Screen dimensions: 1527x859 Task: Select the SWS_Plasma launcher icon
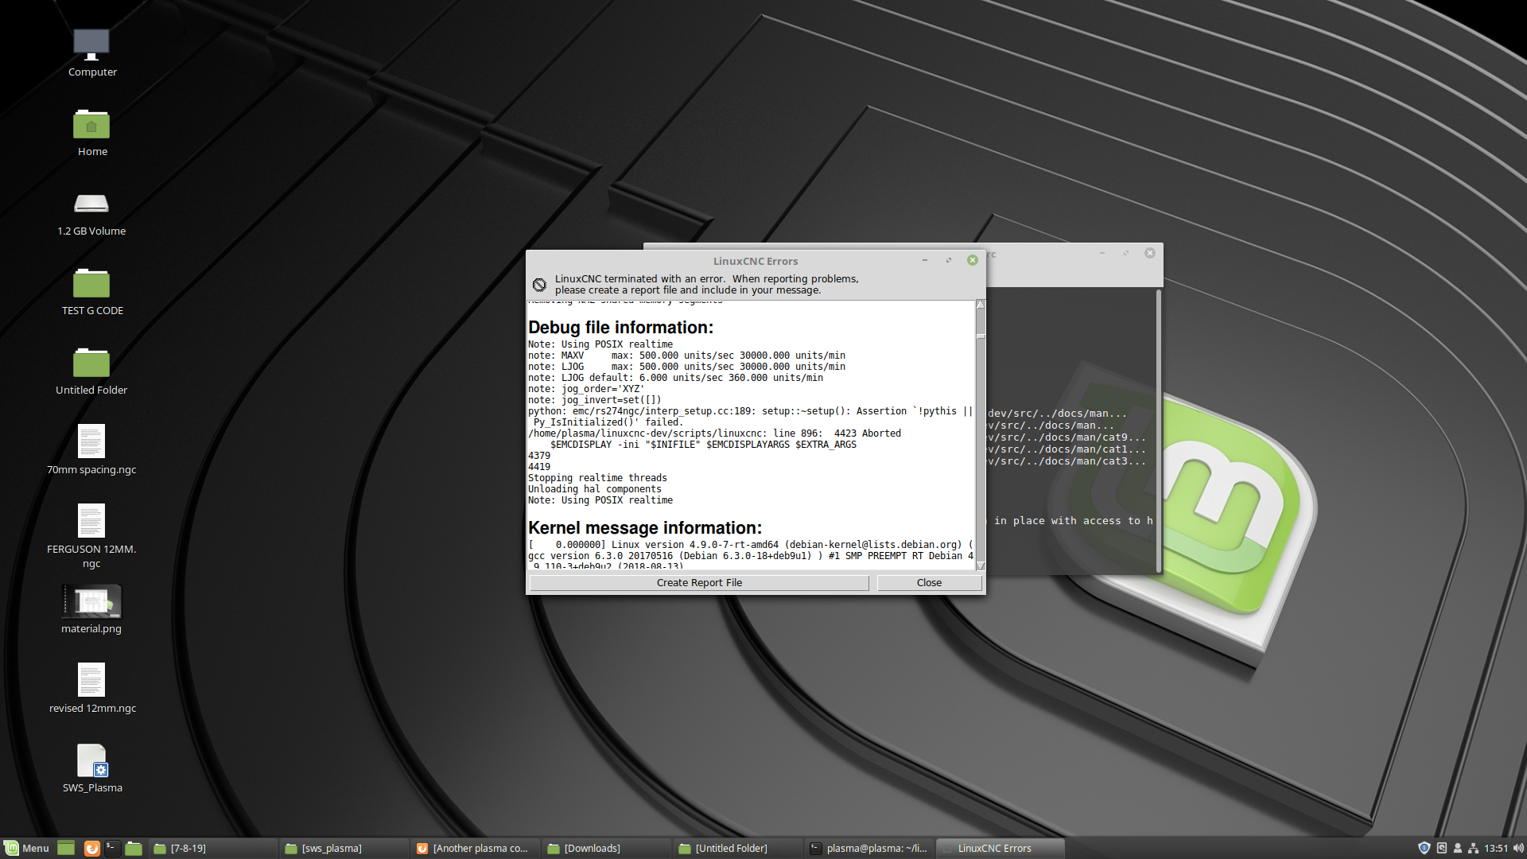coord(91,760)
